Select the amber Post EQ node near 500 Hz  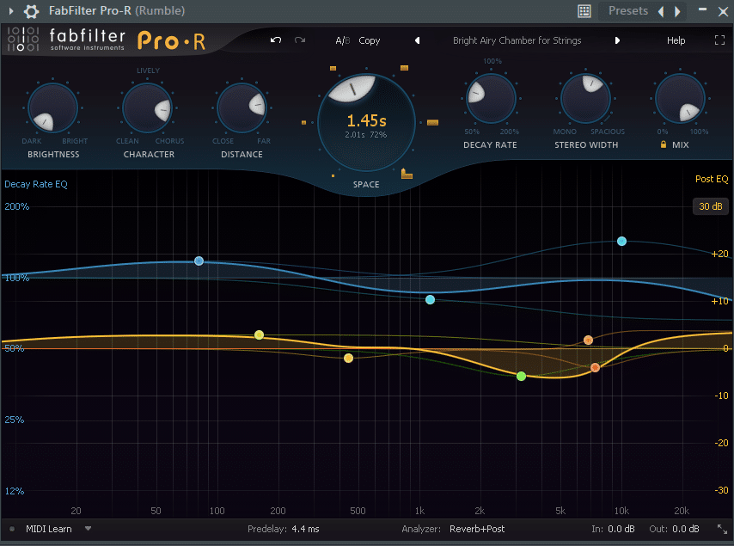click(348, 359)
